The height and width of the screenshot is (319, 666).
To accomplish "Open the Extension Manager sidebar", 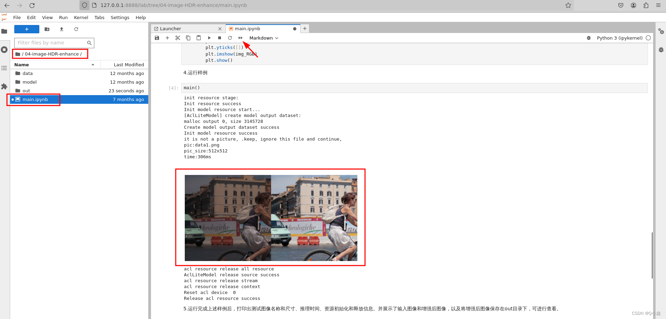I will tap(4, 86).
